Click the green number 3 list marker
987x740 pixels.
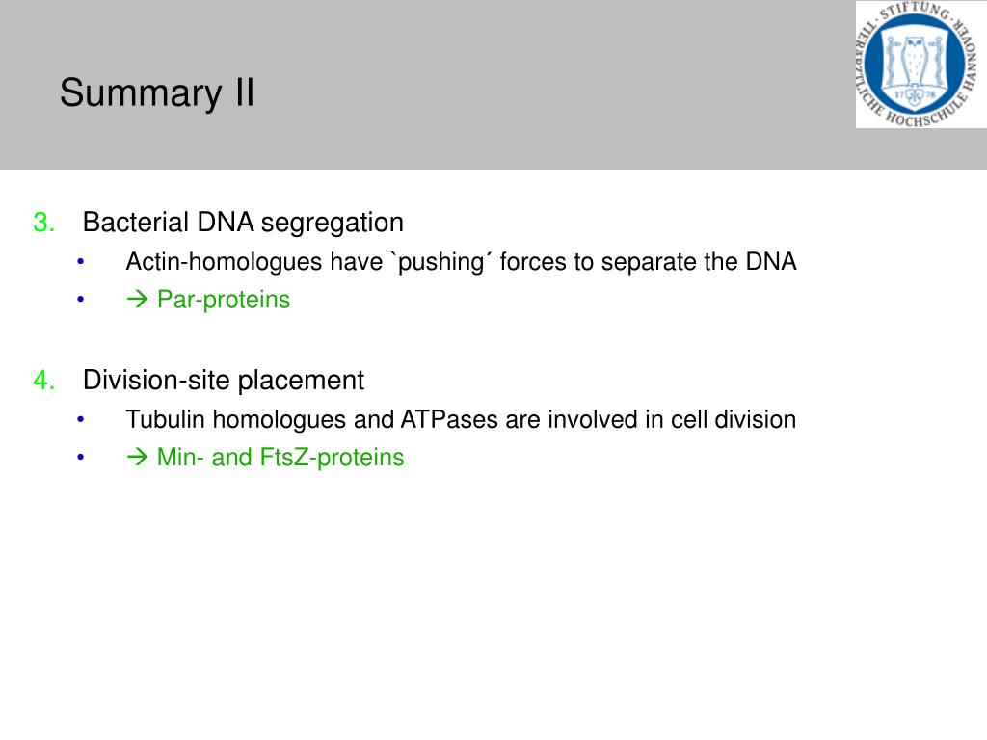43,223
